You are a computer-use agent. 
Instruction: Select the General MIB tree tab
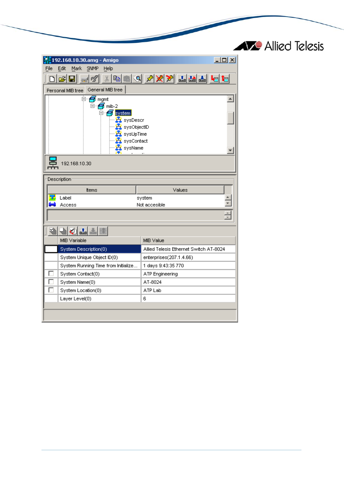point(105,89)
